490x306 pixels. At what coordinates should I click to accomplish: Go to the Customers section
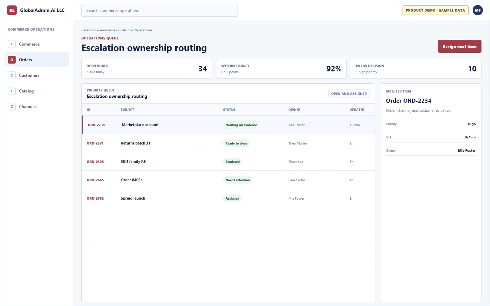coord(36,75)
